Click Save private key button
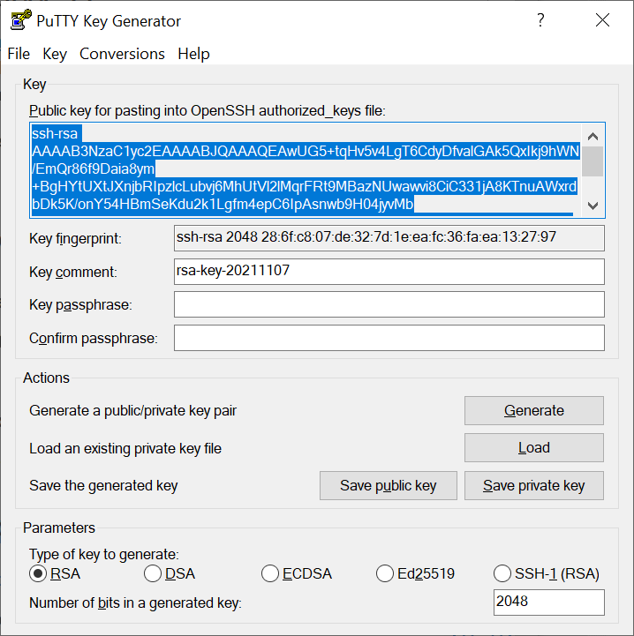Viewport: 634px width, 636px height. (x=533, y=485)
